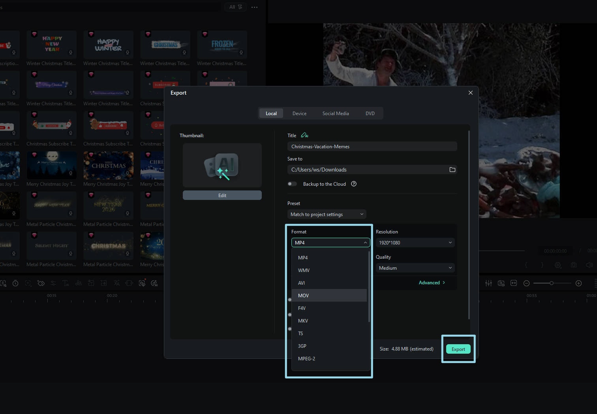597x414 pixels.
Task: Click the timeline zoom slider handle
Action: (x=552, y=283)
